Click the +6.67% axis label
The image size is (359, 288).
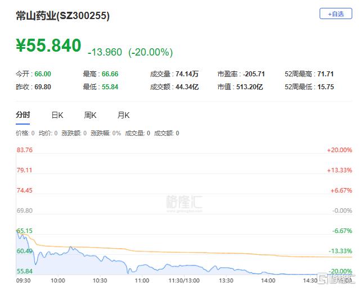point(341,190)
